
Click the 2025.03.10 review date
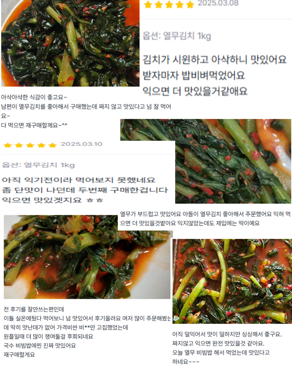(81, 144)
